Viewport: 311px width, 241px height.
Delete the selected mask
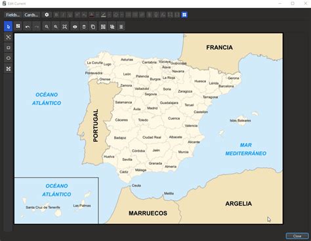84,27
